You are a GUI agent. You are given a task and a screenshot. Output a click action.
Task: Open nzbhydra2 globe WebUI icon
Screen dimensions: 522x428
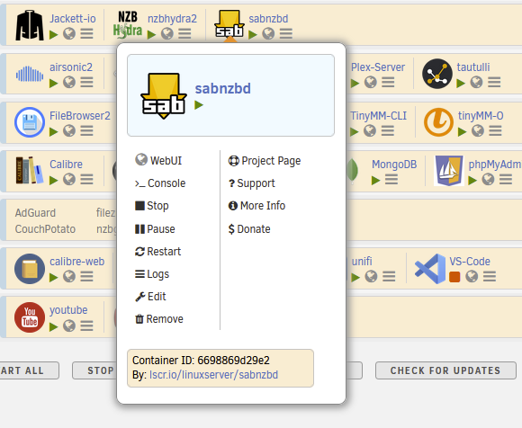(x=167, y=33)
